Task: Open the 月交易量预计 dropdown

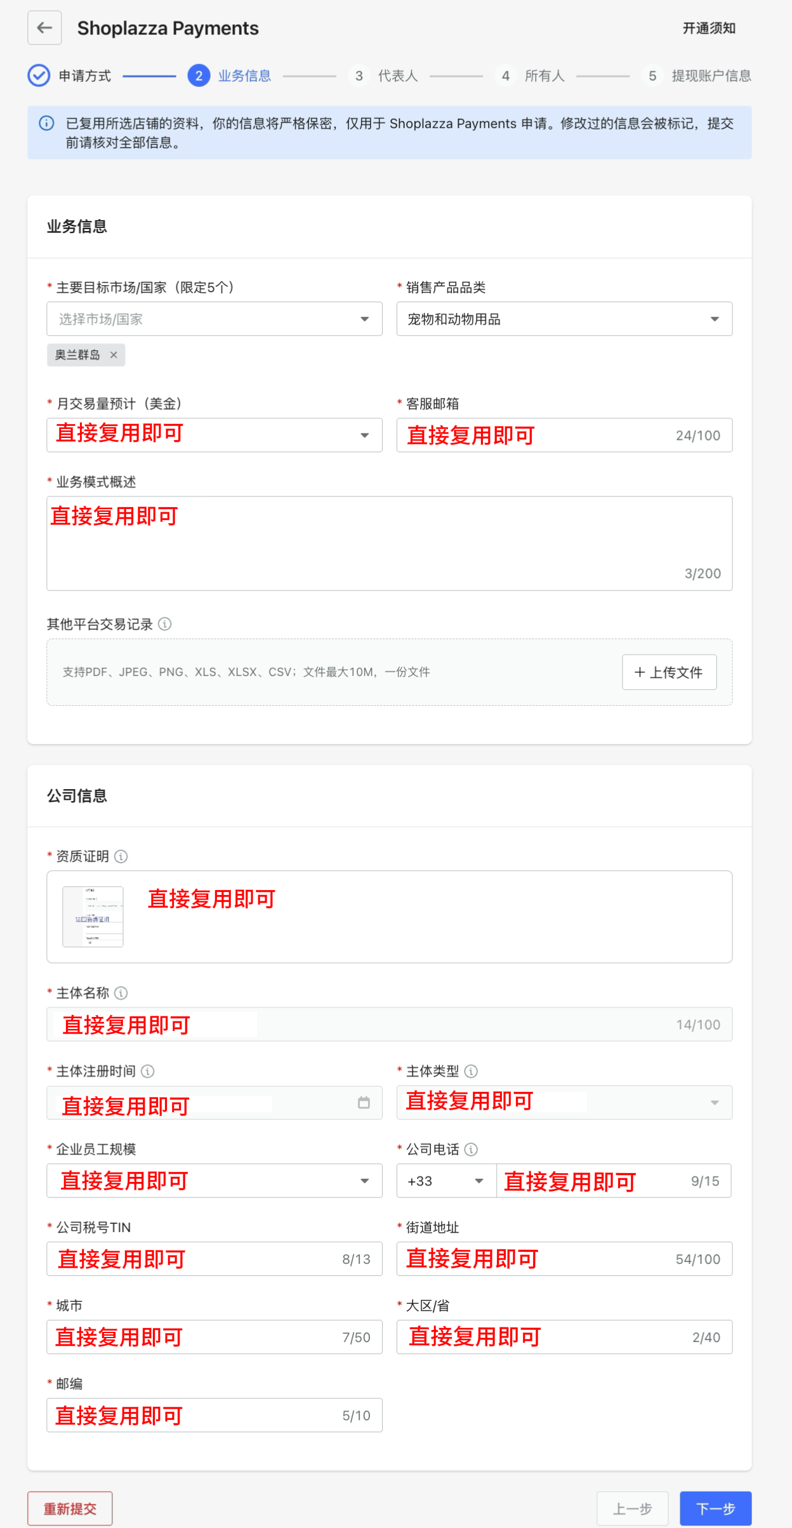Action: tap(214, 435)
